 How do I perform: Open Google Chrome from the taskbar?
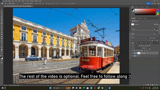pos(102,88)
